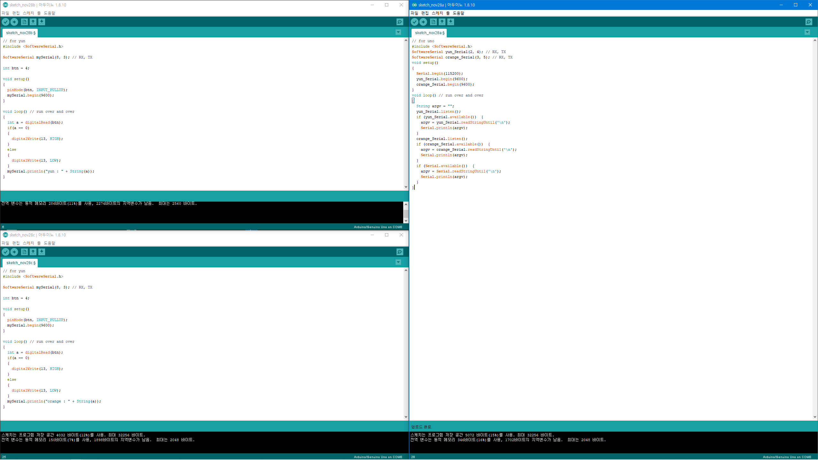Image resolution: width=818 pixels, height=460 pixels.
Task: Click New sketch icon in sketch_nov28c window
Action: [24, 252]
